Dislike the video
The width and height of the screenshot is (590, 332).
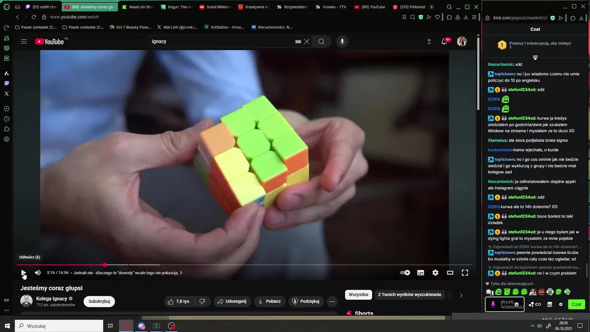(202, 301)
